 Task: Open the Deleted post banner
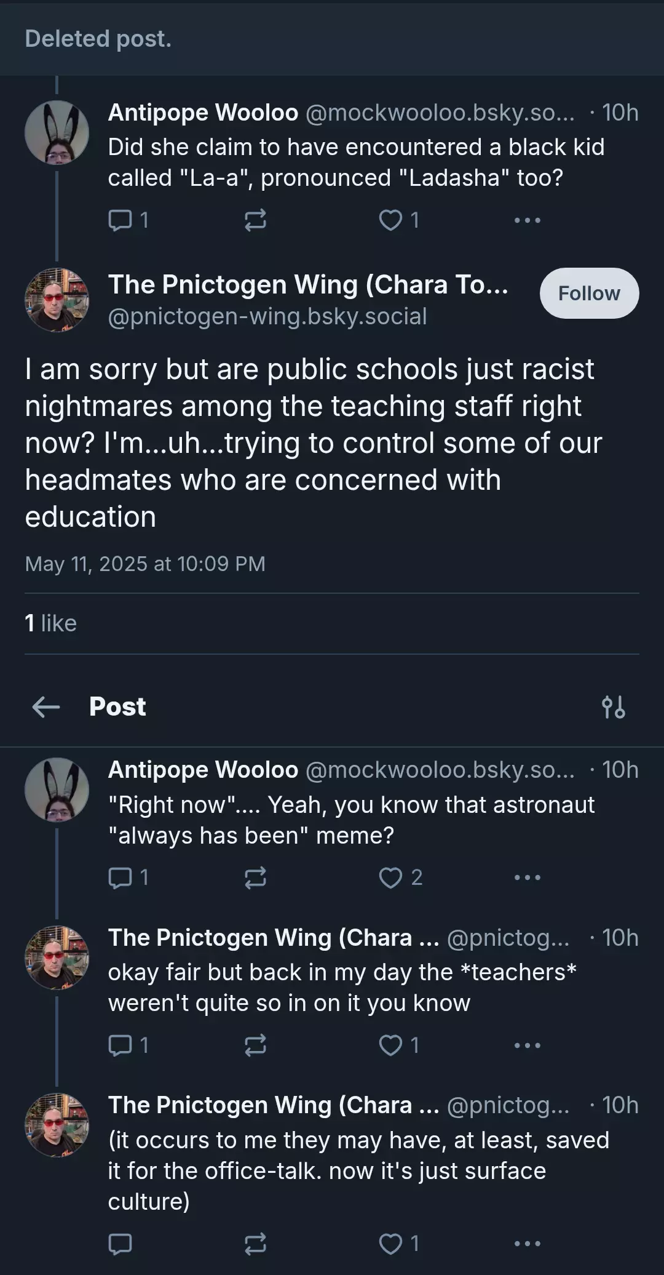pos(332,39)
